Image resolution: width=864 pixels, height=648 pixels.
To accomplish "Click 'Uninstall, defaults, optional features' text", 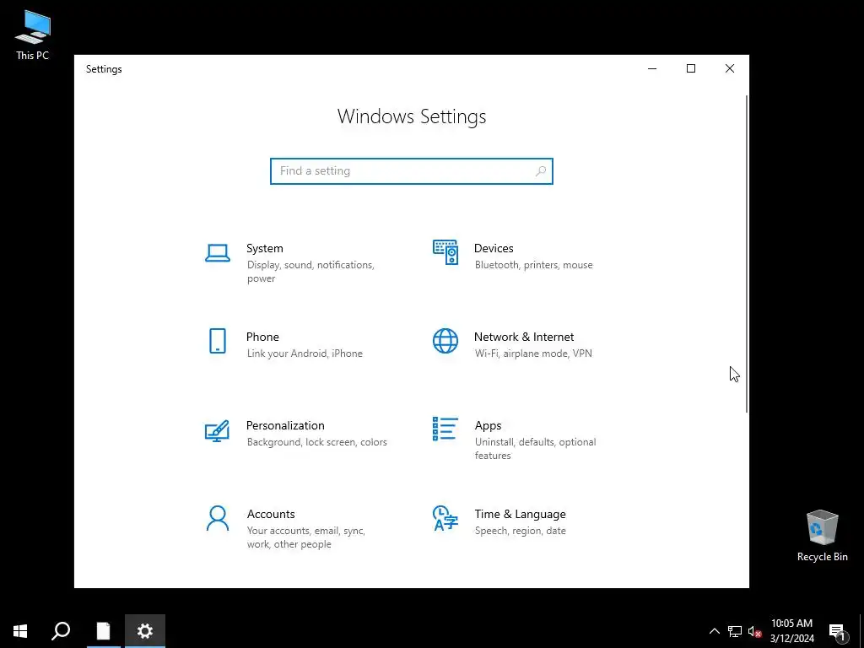I will pos(535,449).
